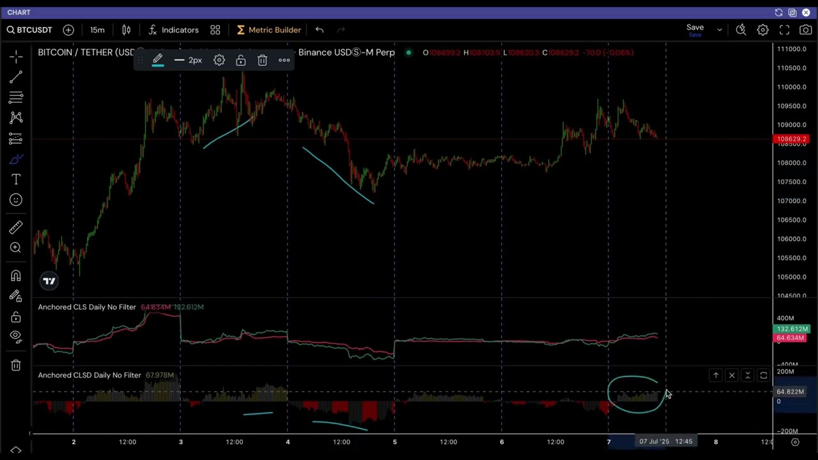Select the brush drawing tool
This screenshot has height=460, width=818.
click(x=16, y=159)
